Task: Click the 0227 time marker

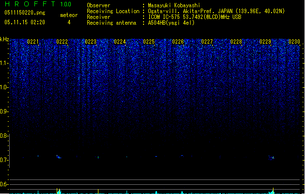Action: tap(207, 41)
